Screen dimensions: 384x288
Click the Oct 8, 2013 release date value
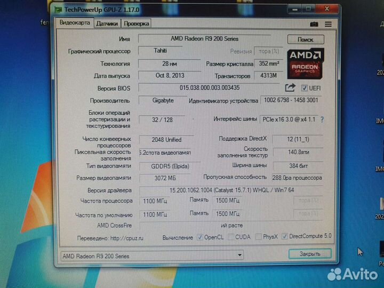coord(170,75)
